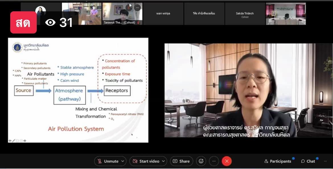Click the more options dots right of Chat
Viewport: 333px width, 169px height.
point(325,161)
